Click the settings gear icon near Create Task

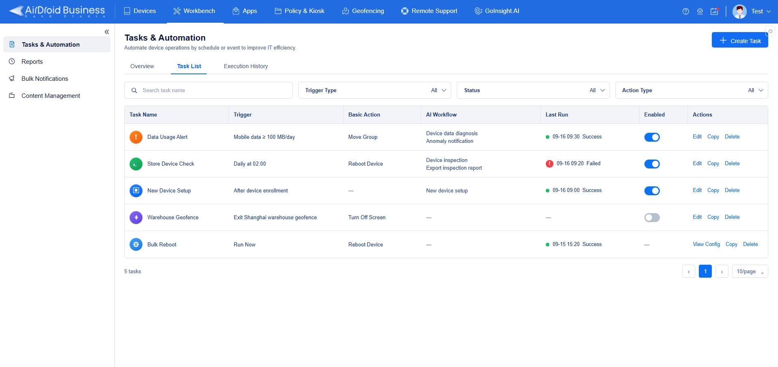coord(770,31)
